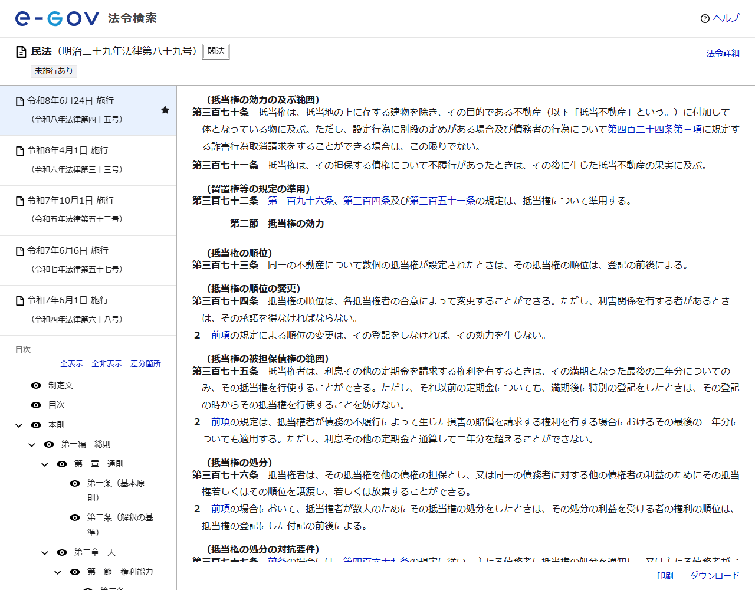Image resolution: width=755 pixels, height=590 pixels.
Task: Toggle visibility of 第二条(解釈の基準)
Action: 75,517
